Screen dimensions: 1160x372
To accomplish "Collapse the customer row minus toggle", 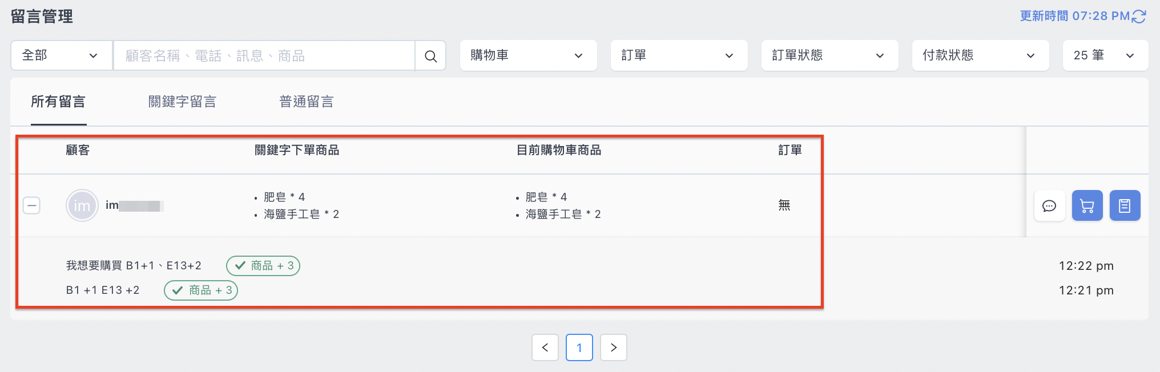I will coord(31,205).
